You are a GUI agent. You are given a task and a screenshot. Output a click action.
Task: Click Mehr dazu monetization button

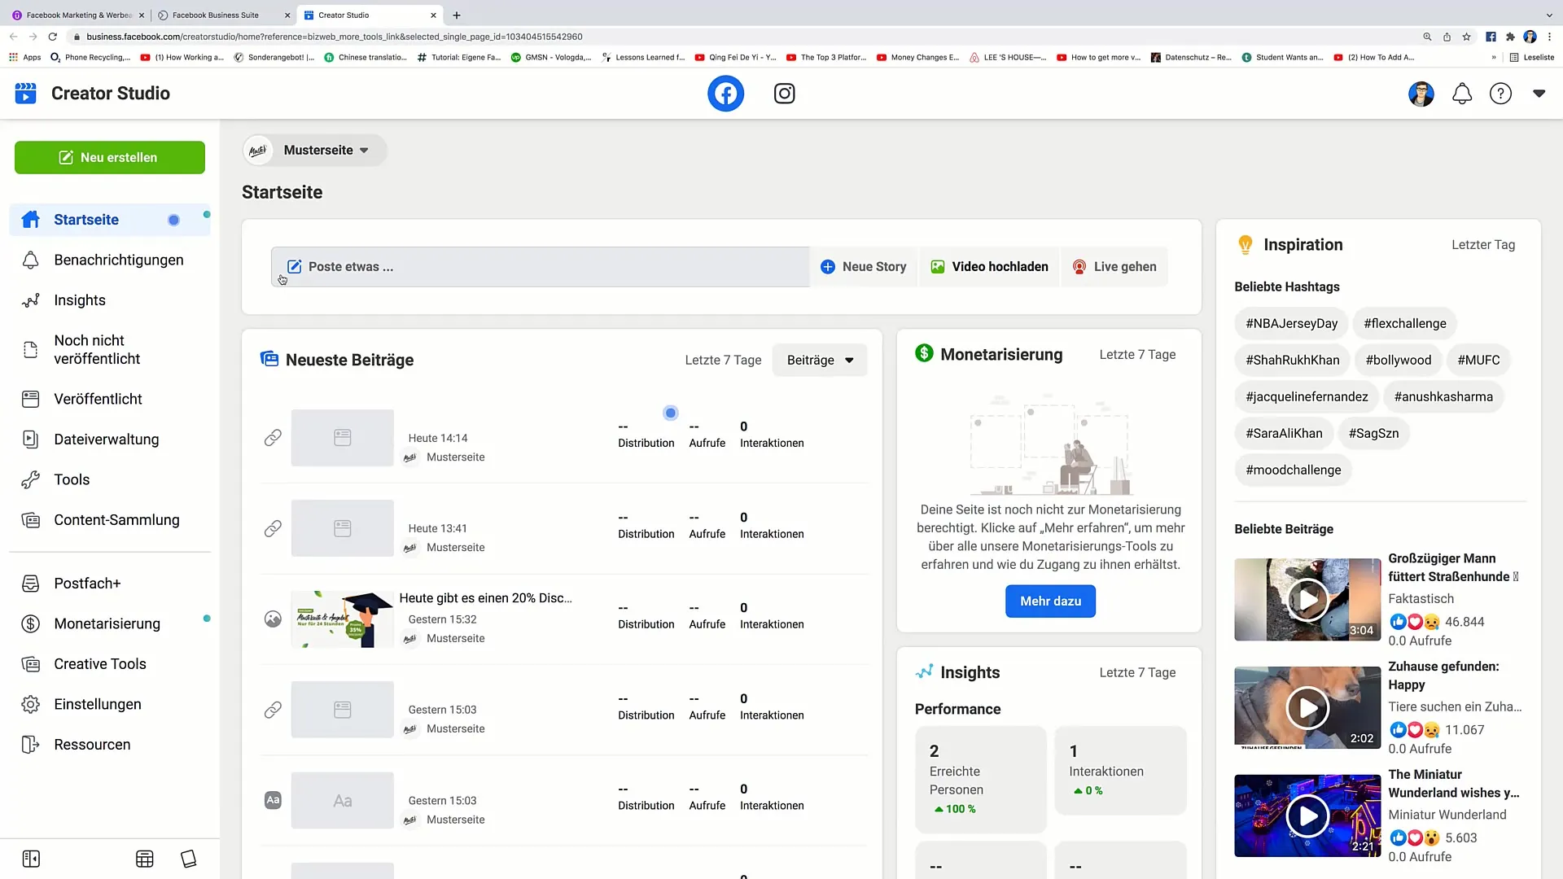click(x=1051, y=600)
